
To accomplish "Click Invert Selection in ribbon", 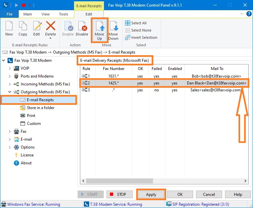I will [141, 37].
